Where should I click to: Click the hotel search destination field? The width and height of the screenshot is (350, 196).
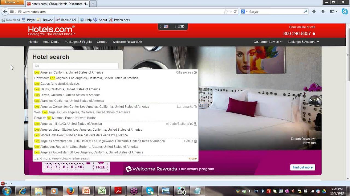[x=75, y=66]
